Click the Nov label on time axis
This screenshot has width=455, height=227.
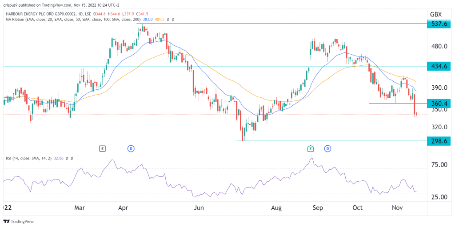tap(396, 208)
